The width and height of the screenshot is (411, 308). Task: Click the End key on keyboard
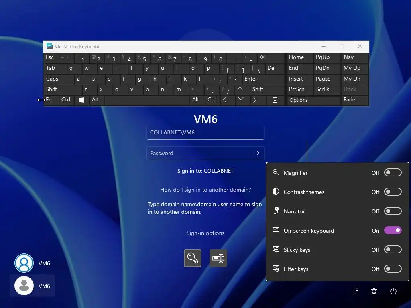pos(299,68)
